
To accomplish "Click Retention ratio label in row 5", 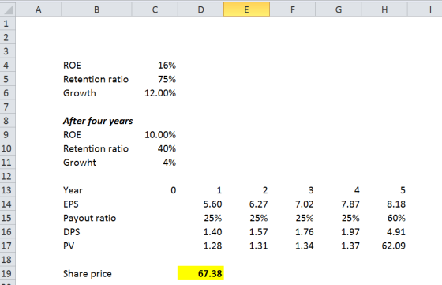I will (96, 79).
